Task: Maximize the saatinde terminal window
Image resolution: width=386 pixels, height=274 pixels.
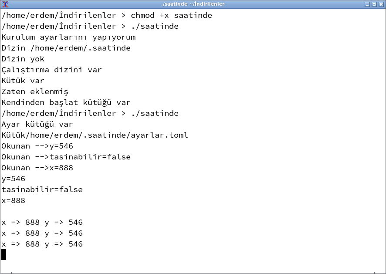Action: point(374,4)
